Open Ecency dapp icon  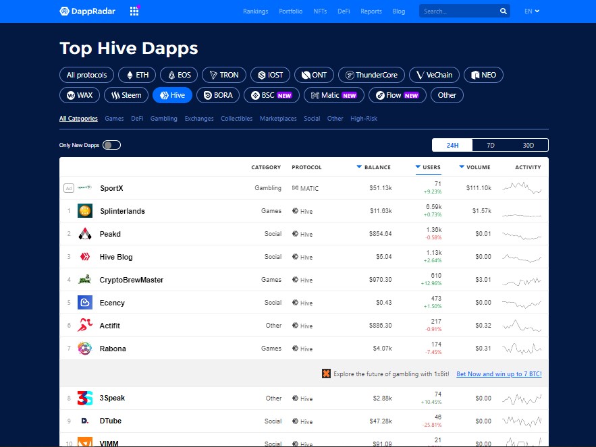(85, 303)
